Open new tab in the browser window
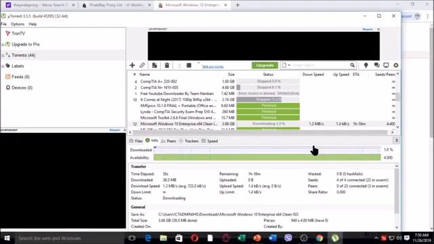 coord(237,5)
